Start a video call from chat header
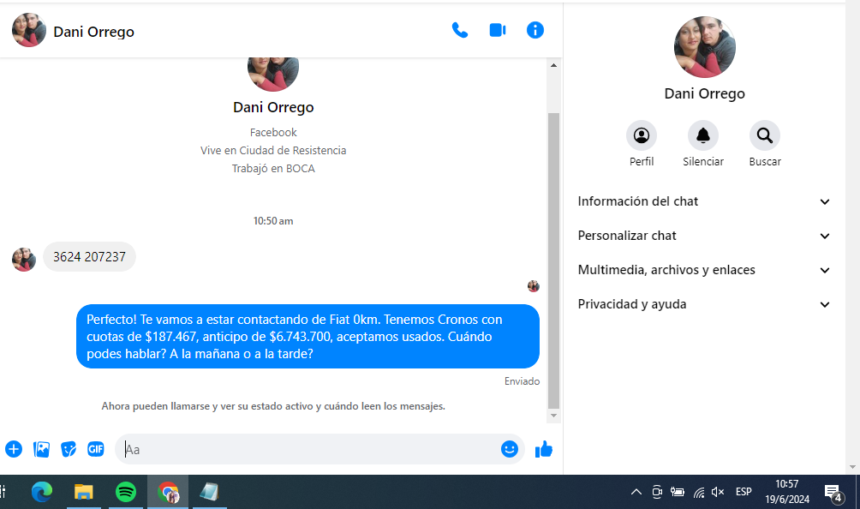 tap(498, 31)
